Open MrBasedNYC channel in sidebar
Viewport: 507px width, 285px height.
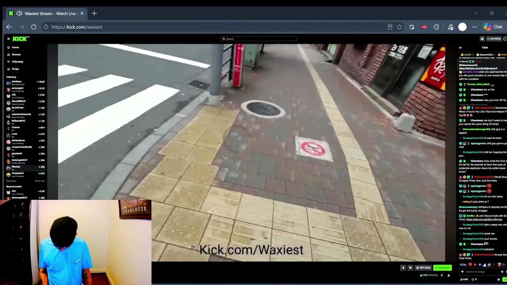pos(25,122)
